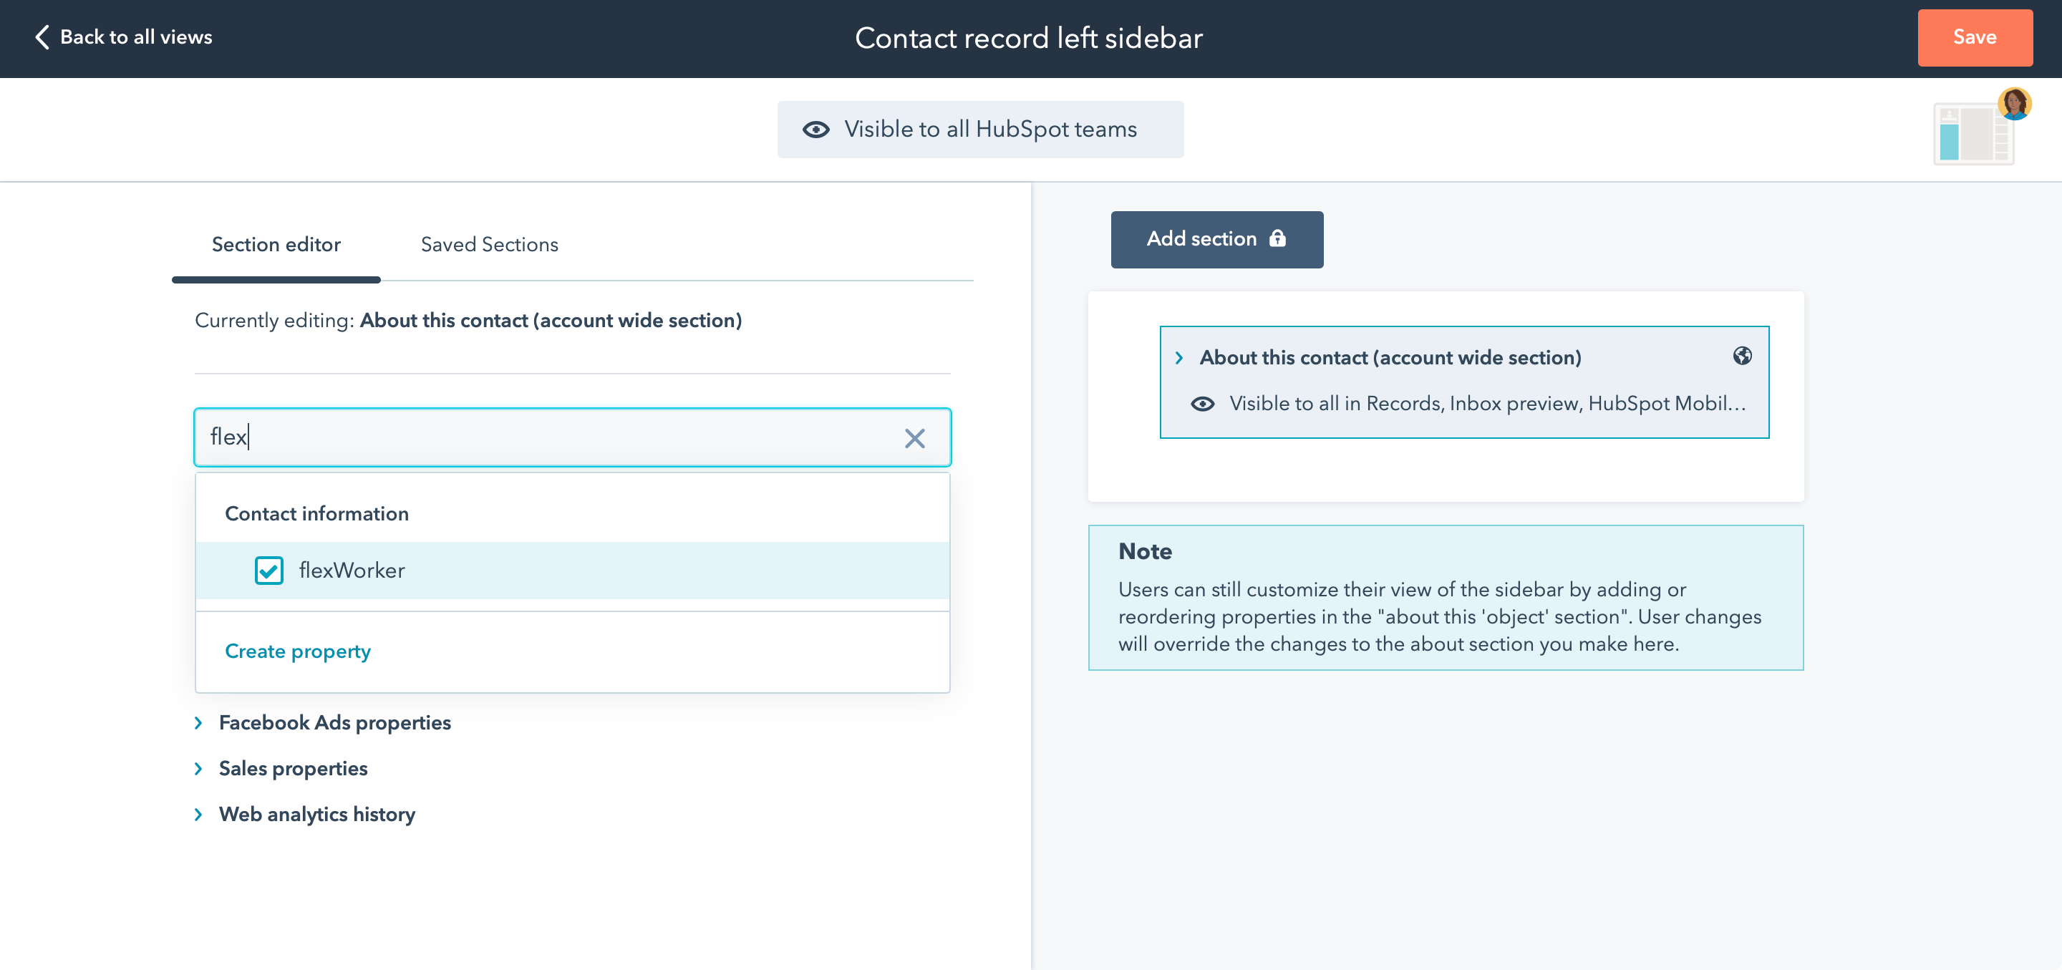
Task: Click the Create property link
Action: pyautogui.click(x=298, y=651)
